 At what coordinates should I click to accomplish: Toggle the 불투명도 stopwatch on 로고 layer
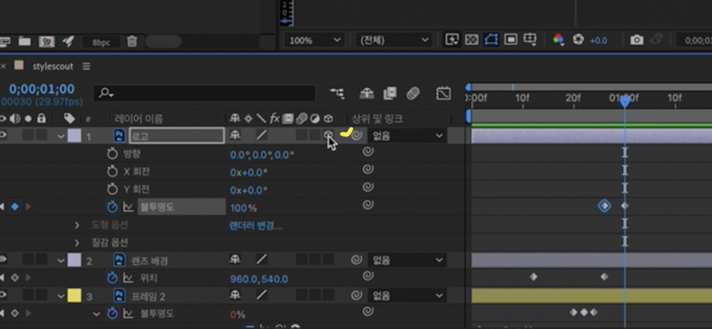click(x=112, y=207)
